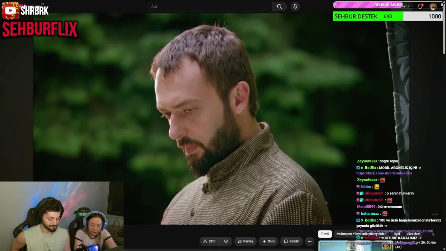Share the video using Paylaş

(245, 241)
